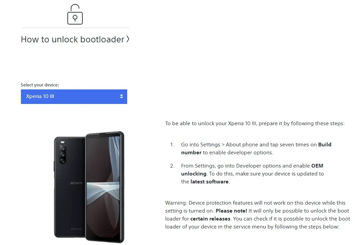Click the up/down arrows on device selector
This screenshot has height=245, width=355.
(x=122, y=96)
